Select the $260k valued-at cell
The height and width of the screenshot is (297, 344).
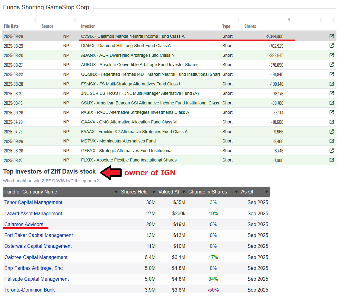[179, 214]
